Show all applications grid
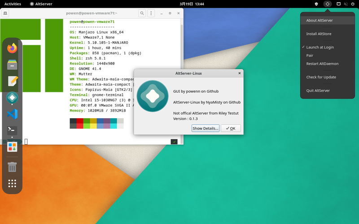 pos(12,183)
